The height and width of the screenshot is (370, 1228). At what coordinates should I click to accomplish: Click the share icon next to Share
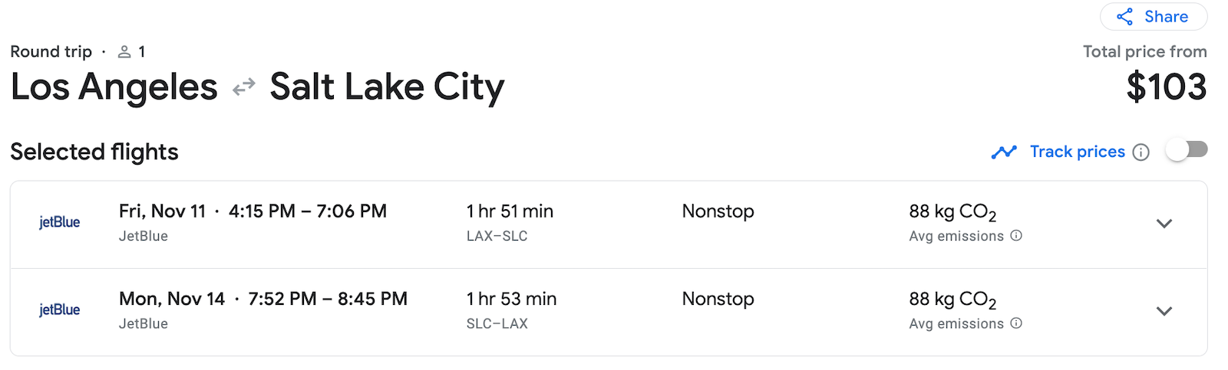click(x=1125, y=17)
